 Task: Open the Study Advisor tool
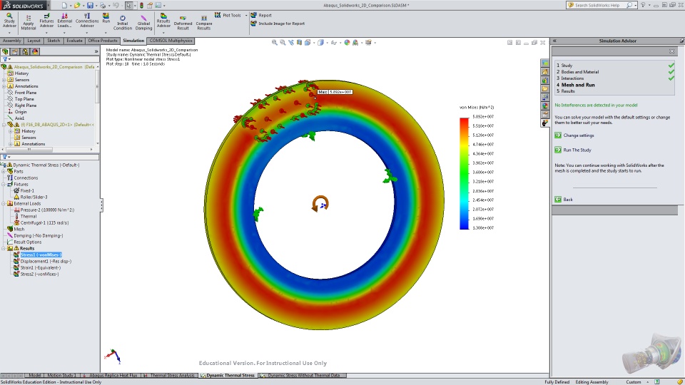(9, 21)
